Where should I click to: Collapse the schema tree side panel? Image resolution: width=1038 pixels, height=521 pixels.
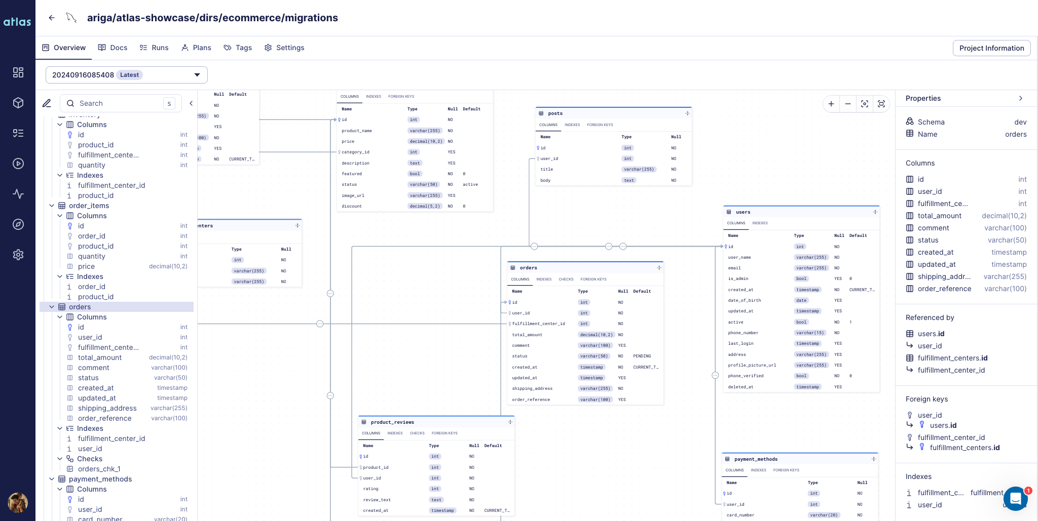pos(191,103)
